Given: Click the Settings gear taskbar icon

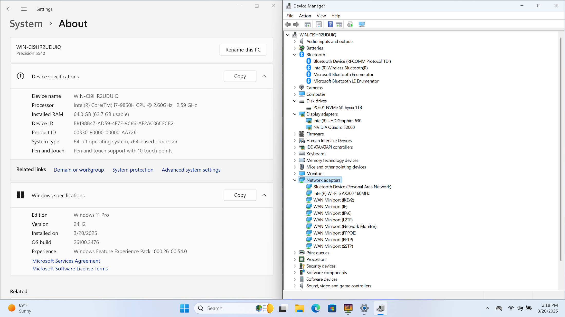Looking at the screenshot, I should pos(364,308).
